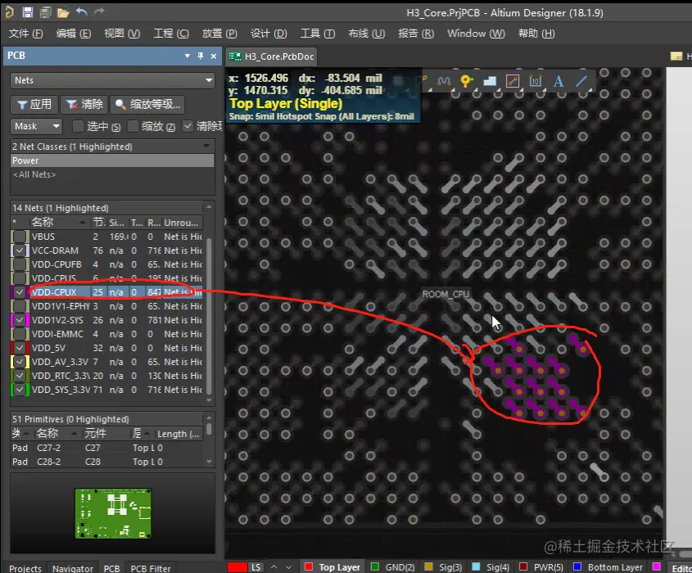Select the Pad C27-2 primitive row
692x573 pixels.
pyautogui.click(x=106, y=448)
